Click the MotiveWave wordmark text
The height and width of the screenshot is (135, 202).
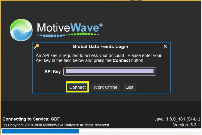[x=70, y=27]
